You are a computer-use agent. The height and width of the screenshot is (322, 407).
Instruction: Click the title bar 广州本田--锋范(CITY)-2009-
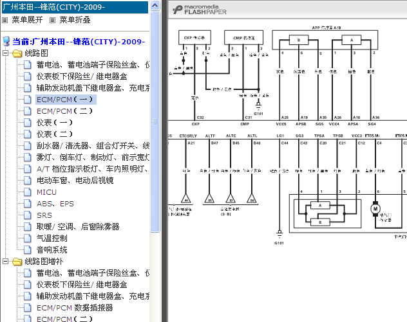click(x=75, y=7)
